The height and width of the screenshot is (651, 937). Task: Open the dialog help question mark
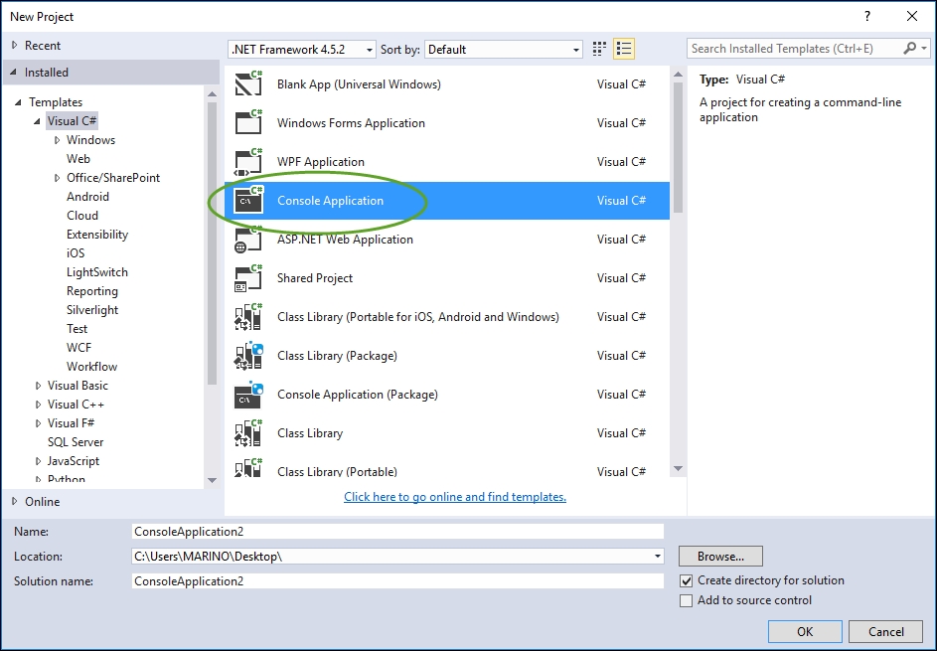point(867,16)
